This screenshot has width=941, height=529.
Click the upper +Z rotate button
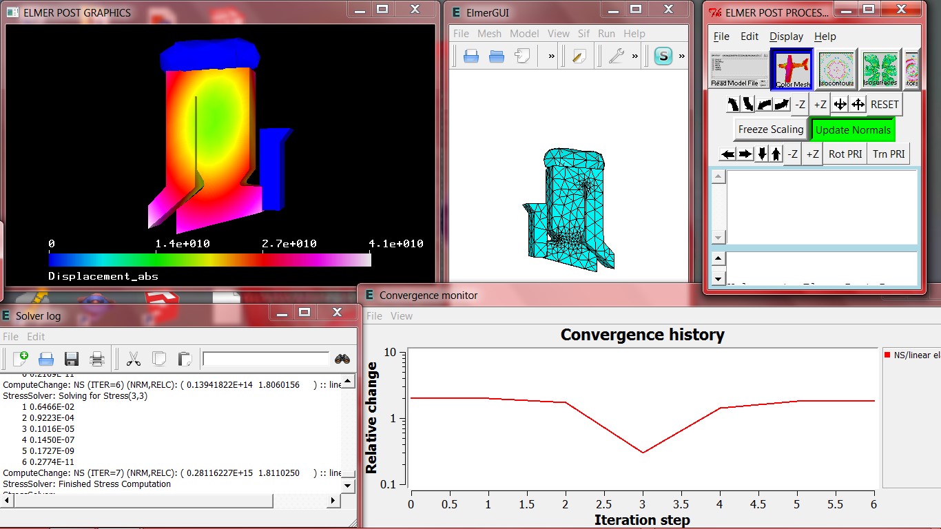(x=820, y=105)
